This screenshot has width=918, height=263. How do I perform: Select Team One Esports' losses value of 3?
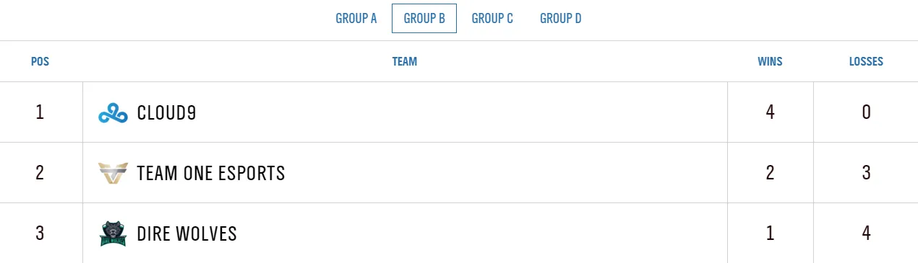(866, 173)
